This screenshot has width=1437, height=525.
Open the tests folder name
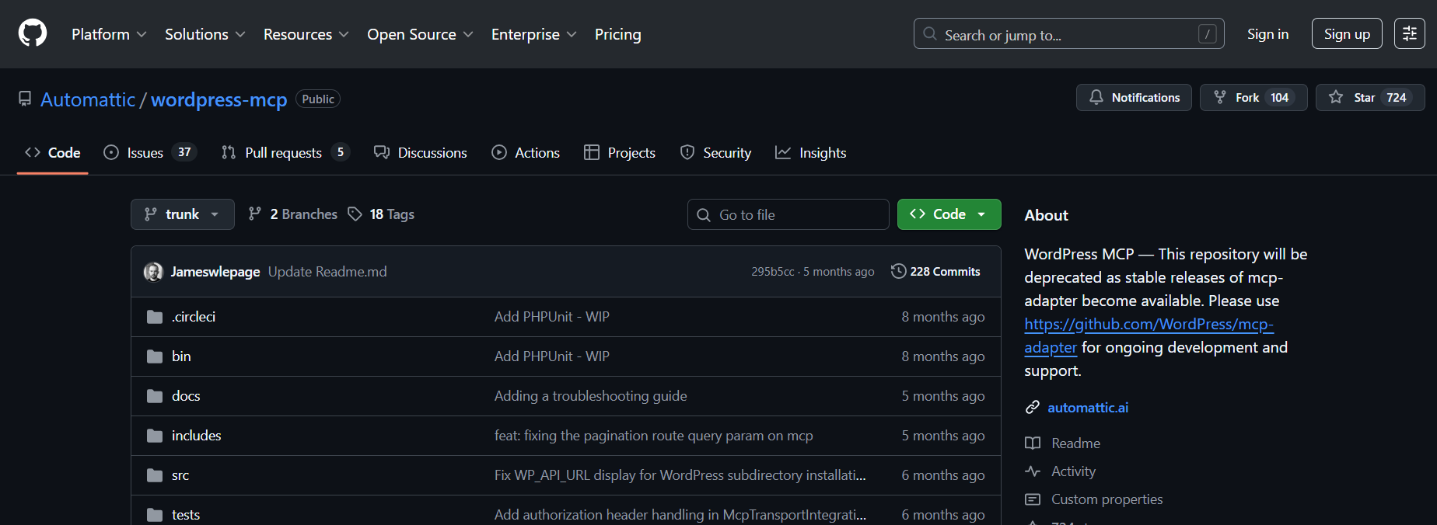point(186,515)
